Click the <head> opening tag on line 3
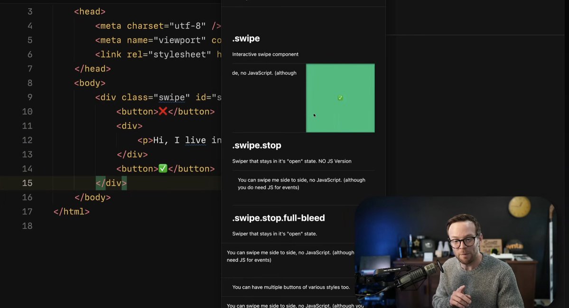569x308 pixels. [90, 11]
